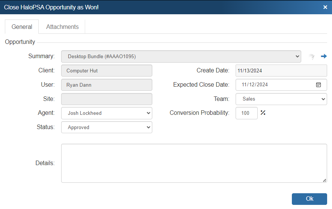
Task: Expand the Summary dropdown
Action: [181, 56]
